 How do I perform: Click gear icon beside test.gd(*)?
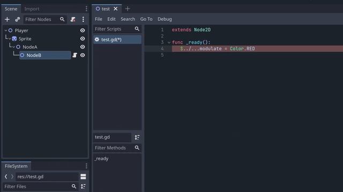click(x=97, y=39)
